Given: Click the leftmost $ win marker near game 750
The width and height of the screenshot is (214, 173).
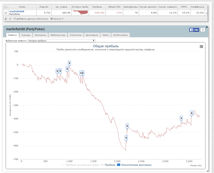Looking at the screenshot, I should click(x=57, y=71).
